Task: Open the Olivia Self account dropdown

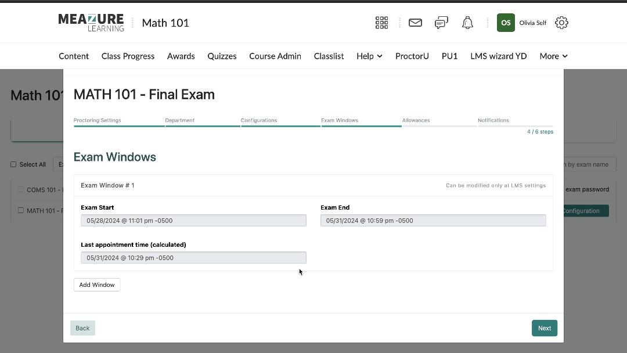Action: [x=532, y=23]
